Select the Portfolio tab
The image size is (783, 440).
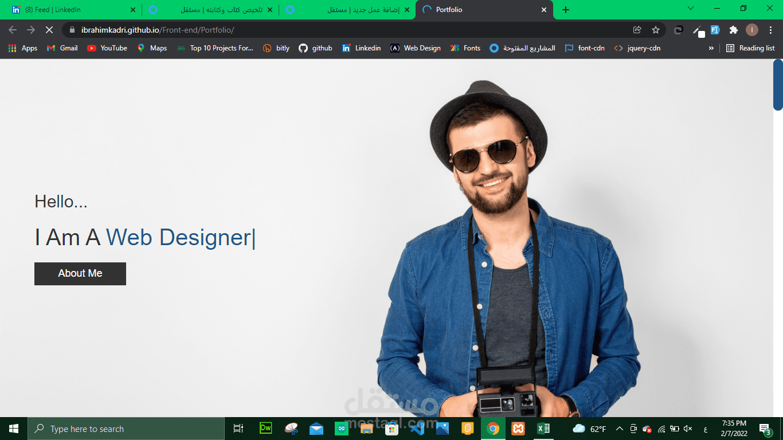pyautogui.click(x=484, y=10)
